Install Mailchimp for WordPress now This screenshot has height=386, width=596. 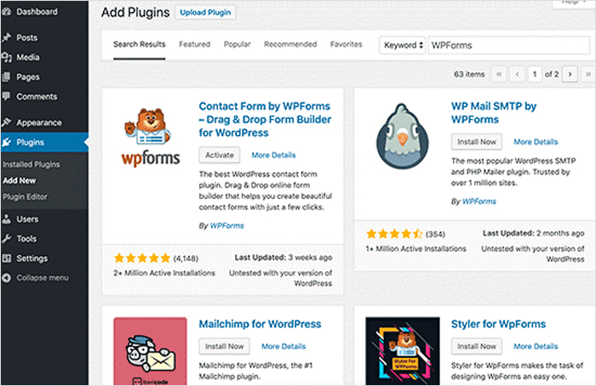[225, 346]
